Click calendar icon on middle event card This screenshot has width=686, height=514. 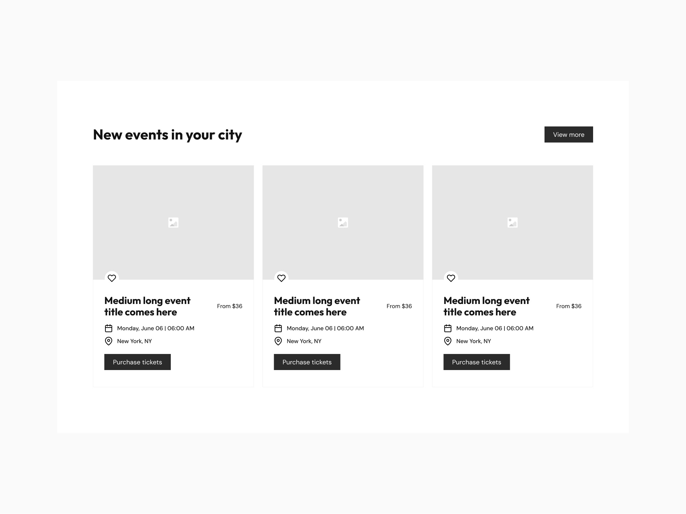tap(278, 328)
